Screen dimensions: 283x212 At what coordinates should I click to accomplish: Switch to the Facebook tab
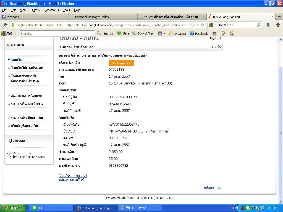pos(34,17)
